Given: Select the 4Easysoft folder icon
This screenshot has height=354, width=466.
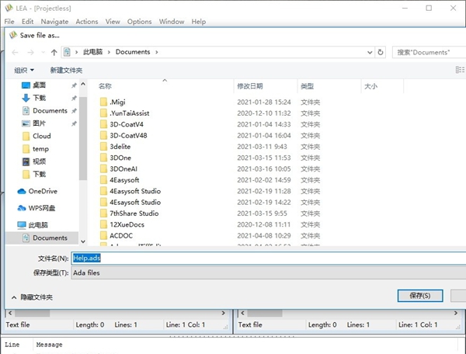Looking at the screenshot, I should [103, 180].
